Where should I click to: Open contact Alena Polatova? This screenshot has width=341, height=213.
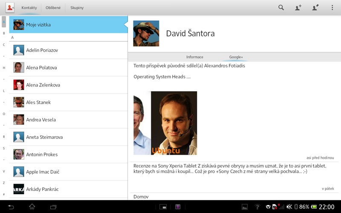pos(68,68)
